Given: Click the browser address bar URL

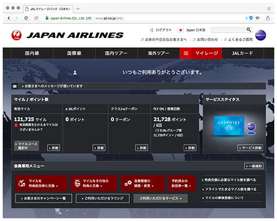Looking at the screenshot, I should pos(109,18).
